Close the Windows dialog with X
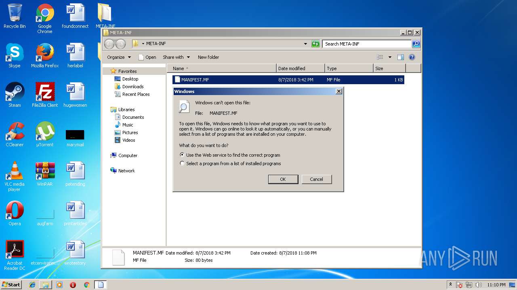Viewport: 517px width, 290px height. [339, 91]
